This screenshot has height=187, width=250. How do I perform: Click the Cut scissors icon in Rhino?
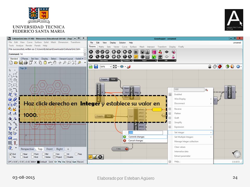(35, 63)
